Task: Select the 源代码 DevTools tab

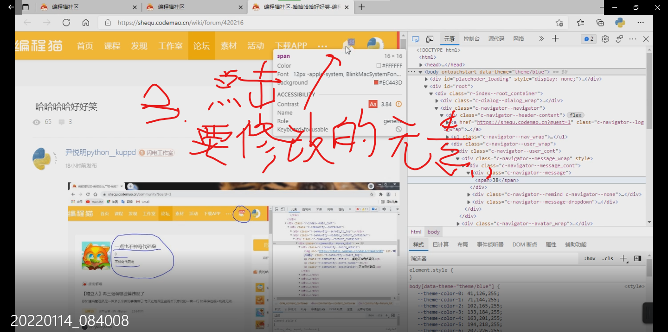Action: coord(496,39)
